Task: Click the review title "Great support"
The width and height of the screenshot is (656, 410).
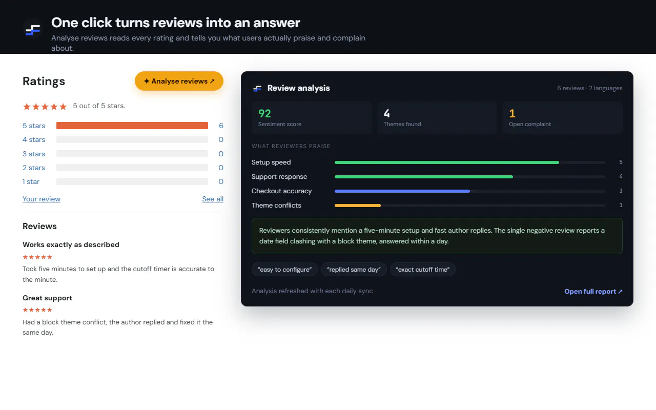Action: click(47, 298)
